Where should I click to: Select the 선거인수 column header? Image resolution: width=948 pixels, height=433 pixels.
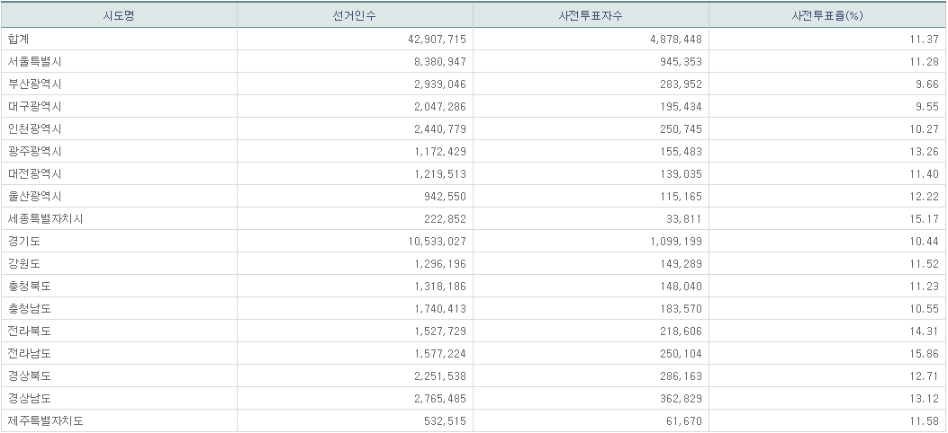(355, 16)
